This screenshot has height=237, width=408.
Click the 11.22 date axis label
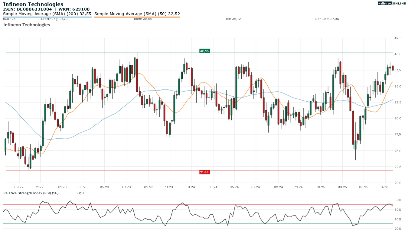[40, 187]
